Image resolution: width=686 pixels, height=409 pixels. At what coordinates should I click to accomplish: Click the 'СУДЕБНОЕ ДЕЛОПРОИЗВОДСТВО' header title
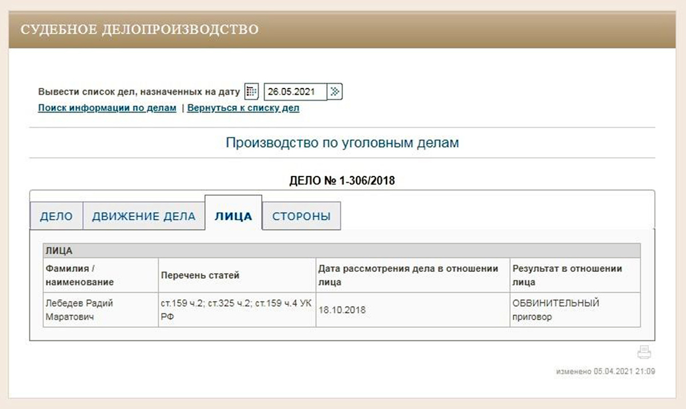tap(139, 29)
